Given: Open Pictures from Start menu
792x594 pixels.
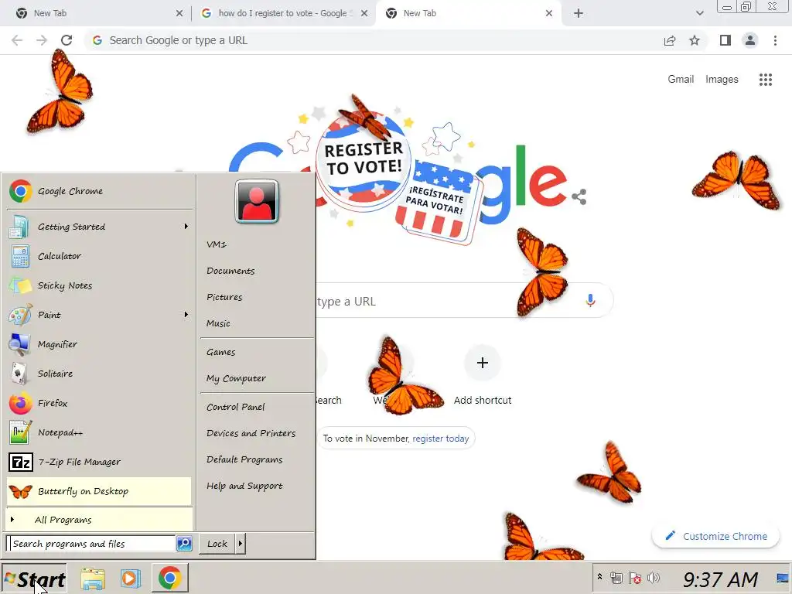Looking at the screenshot, I should click(x=224, y=297).
